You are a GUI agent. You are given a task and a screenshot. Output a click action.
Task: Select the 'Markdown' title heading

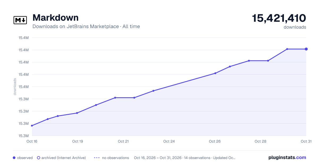[x=56, y=17]
